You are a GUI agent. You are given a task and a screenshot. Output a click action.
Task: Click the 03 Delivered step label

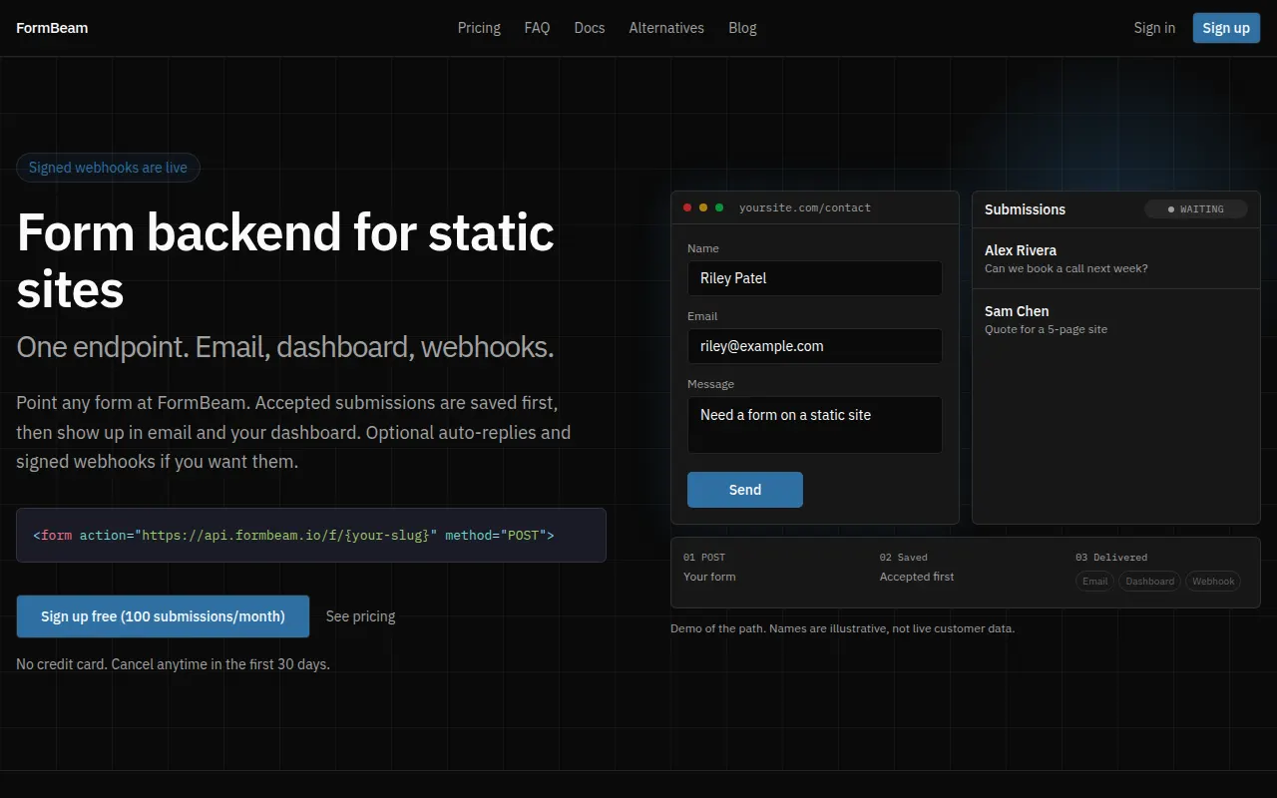(1111, 558)
